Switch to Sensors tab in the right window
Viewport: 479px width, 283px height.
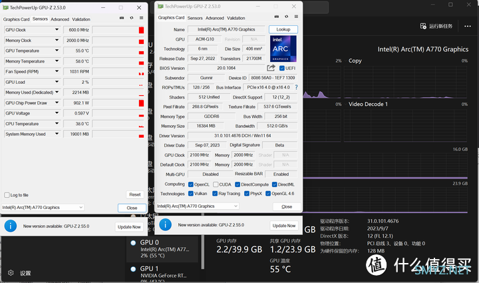(195, 18)
